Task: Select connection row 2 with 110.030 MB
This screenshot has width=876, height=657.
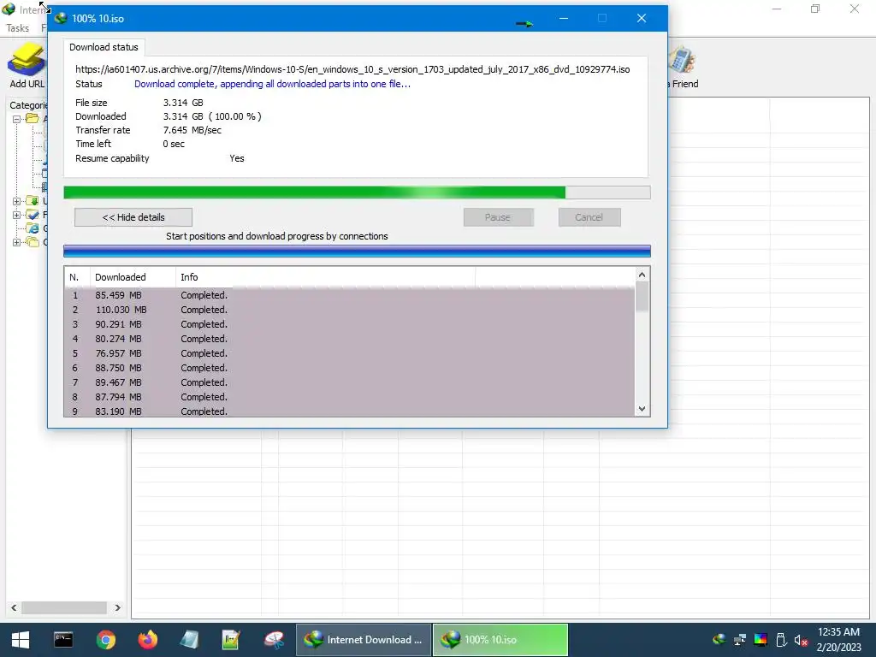Action: click(x=350, y=310)
